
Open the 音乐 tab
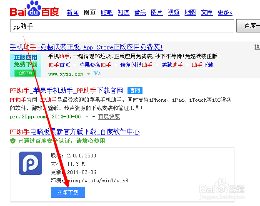[x=140, y=12]
